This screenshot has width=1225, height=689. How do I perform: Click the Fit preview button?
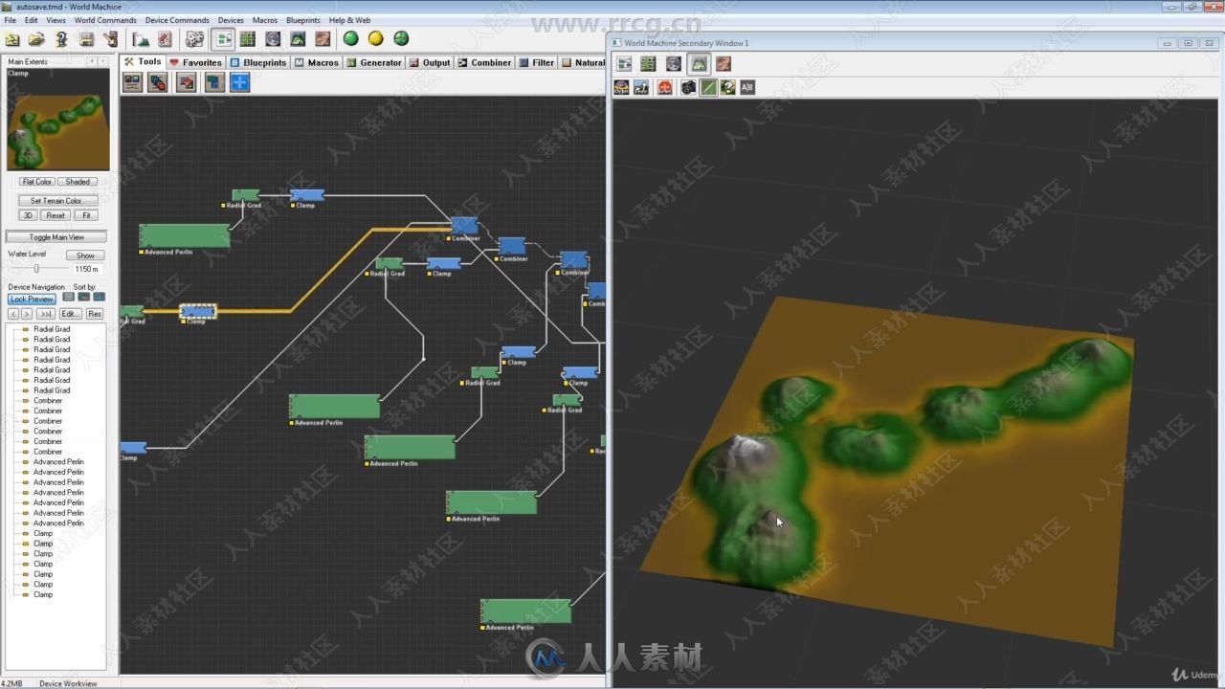click(86, 216)
